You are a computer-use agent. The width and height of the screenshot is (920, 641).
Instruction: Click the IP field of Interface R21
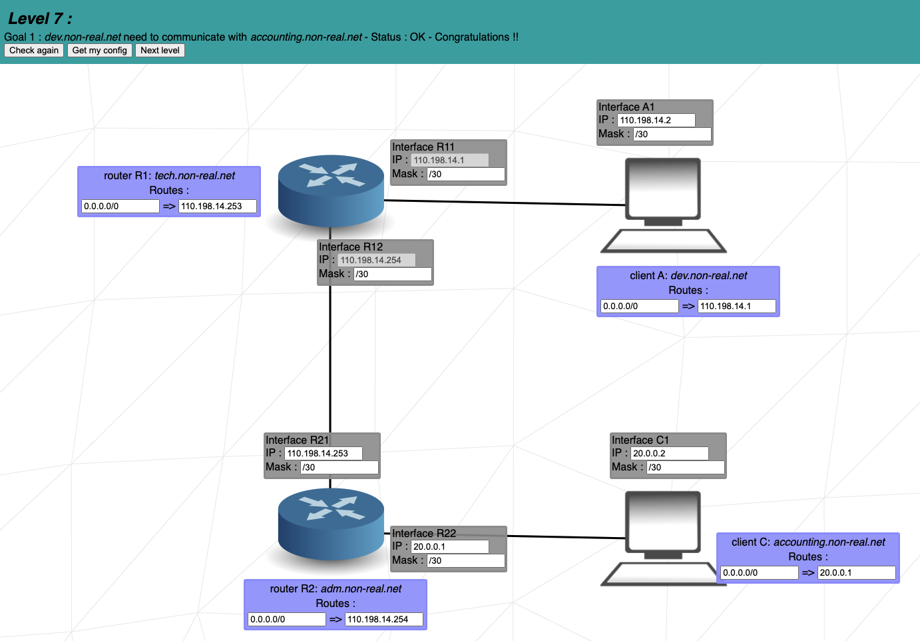[x=323, y=452]
